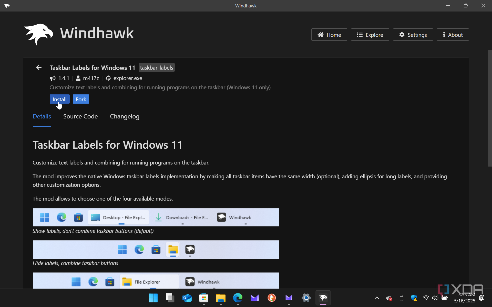
Task: Open the Explore mods page
Action: 370,35
